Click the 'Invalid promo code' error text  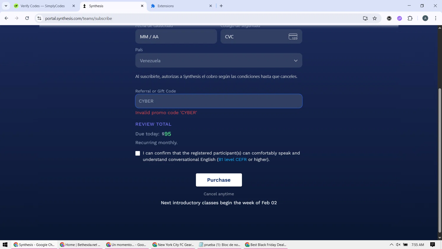click(x=166, y=113)
